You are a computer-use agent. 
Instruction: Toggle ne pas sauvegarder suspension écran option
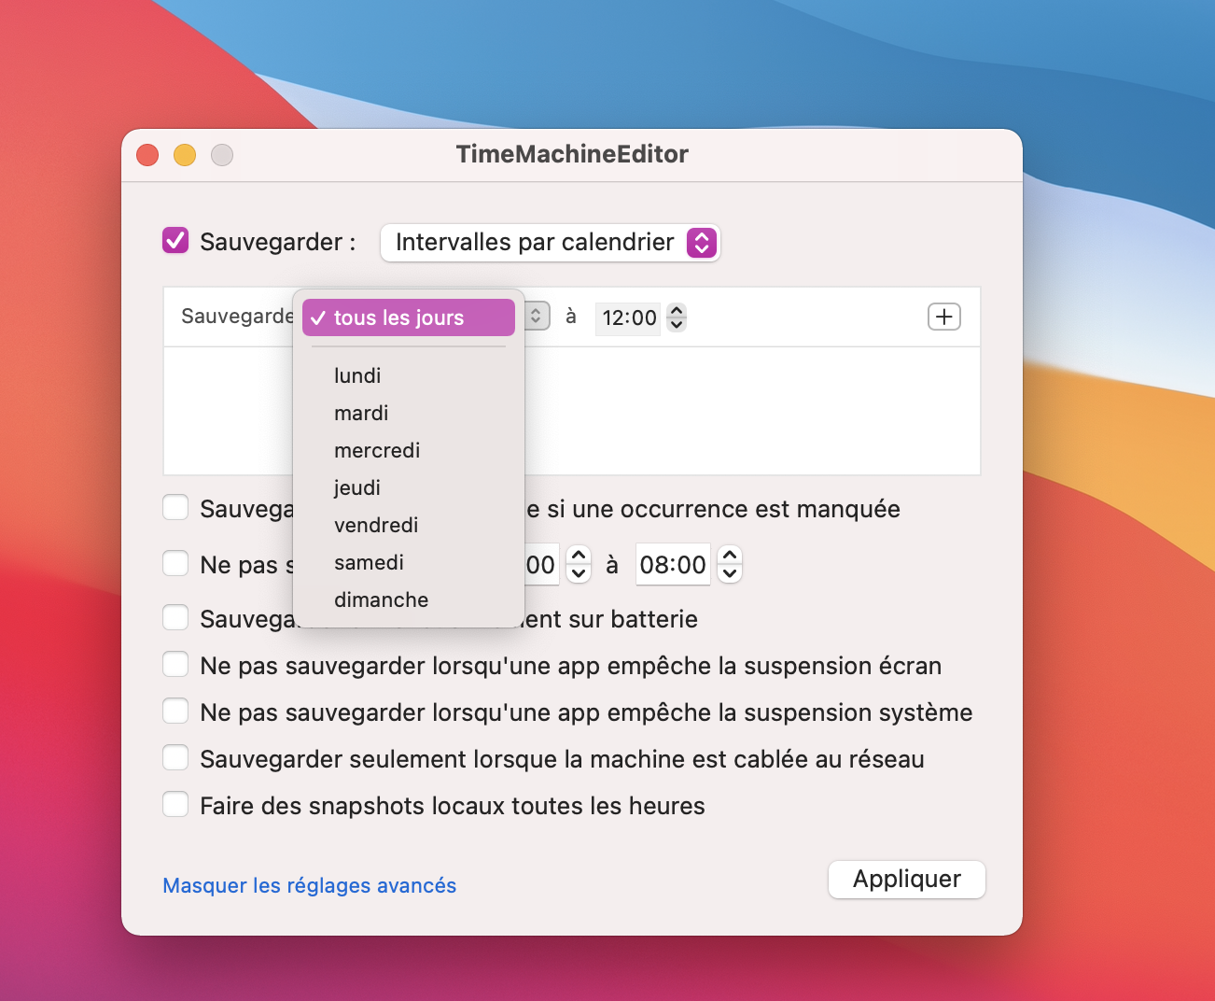pyautogui.click(x=175, y=665)
